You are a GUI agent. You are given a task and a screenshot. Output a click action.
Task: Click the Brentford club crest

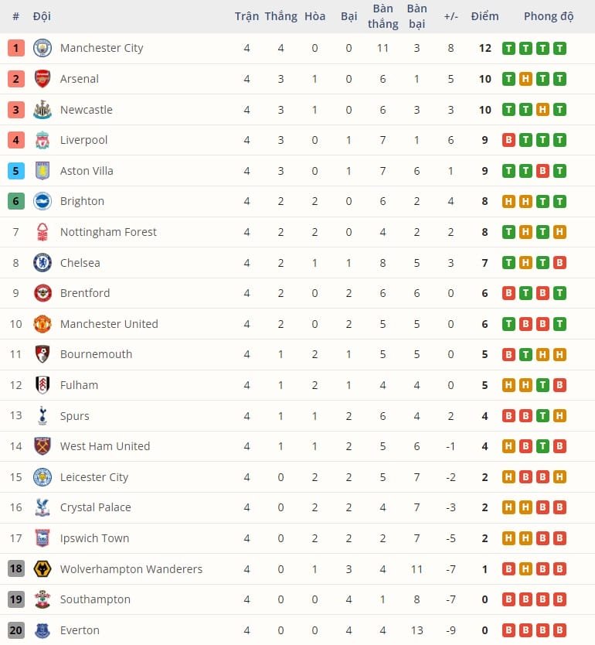point(42,293)
